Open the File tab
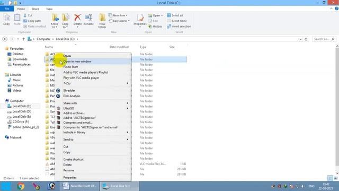This screenshot has width=339, height=191. (7, 8)
